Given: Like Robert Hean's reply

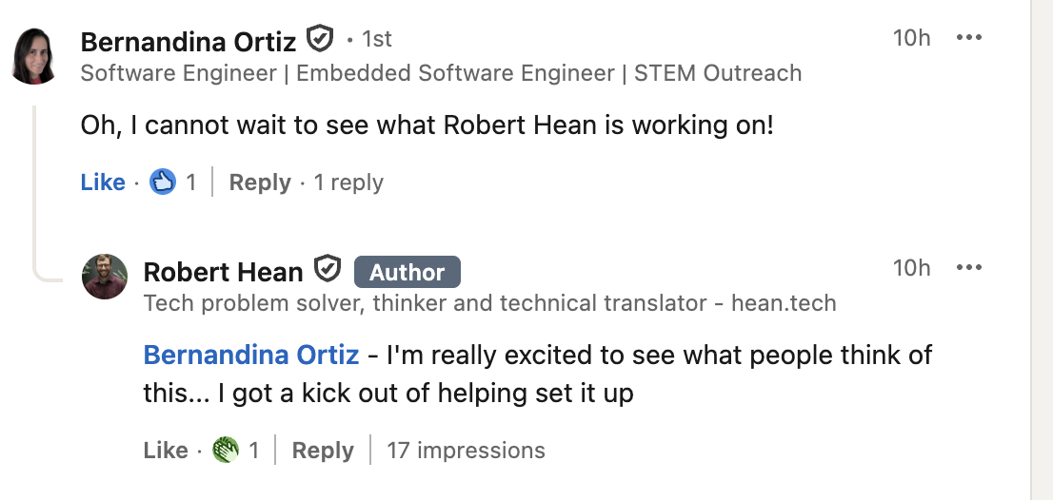Looking at the screenshot, I should (166, 451).
